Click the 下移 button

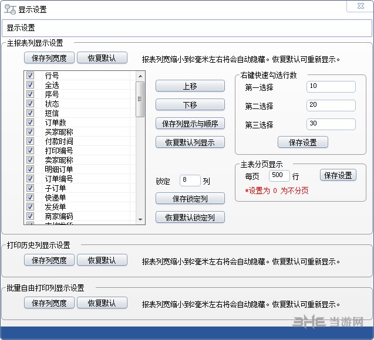pyautogui.click(x=190, y=105)
